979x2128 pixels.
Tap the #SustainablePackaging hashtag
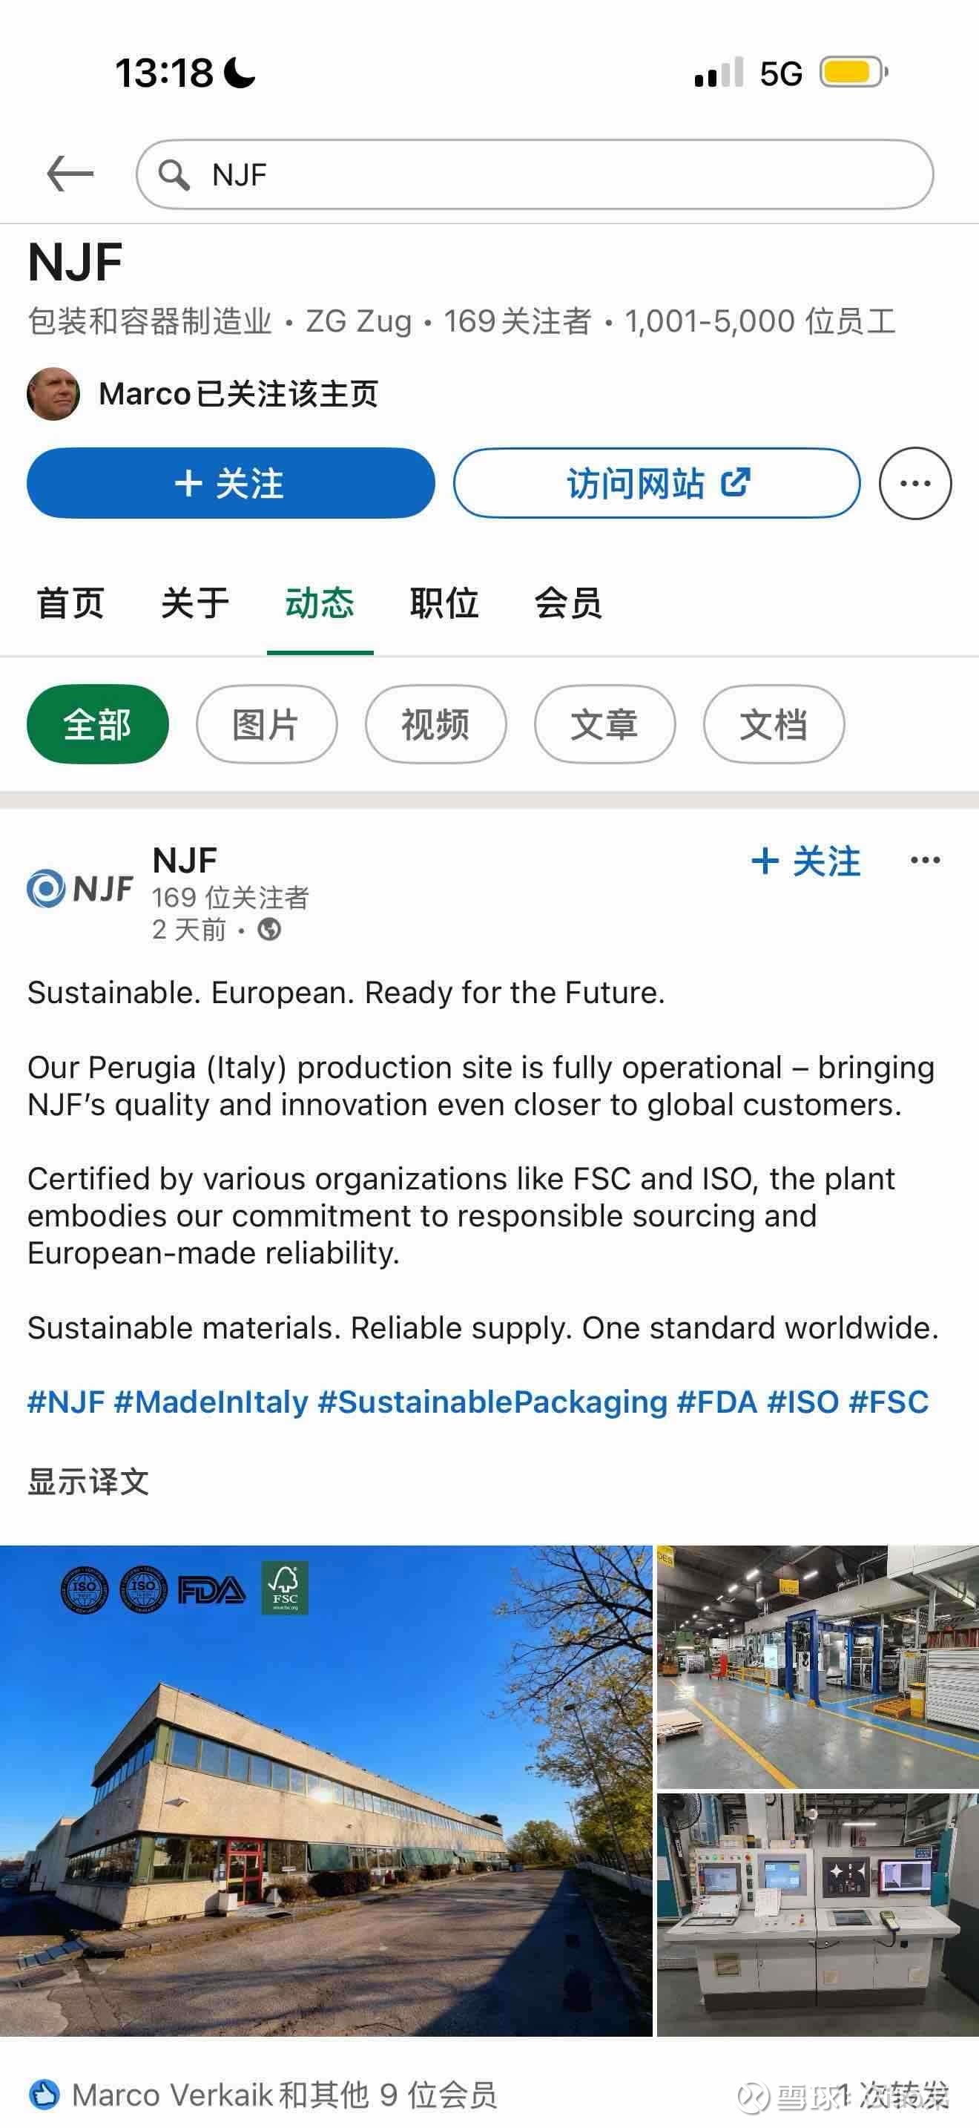click(492, 1402)
